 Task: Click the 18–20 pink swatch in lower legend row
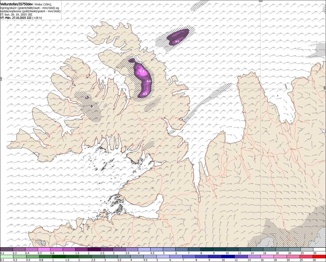(x=280, y=257)
